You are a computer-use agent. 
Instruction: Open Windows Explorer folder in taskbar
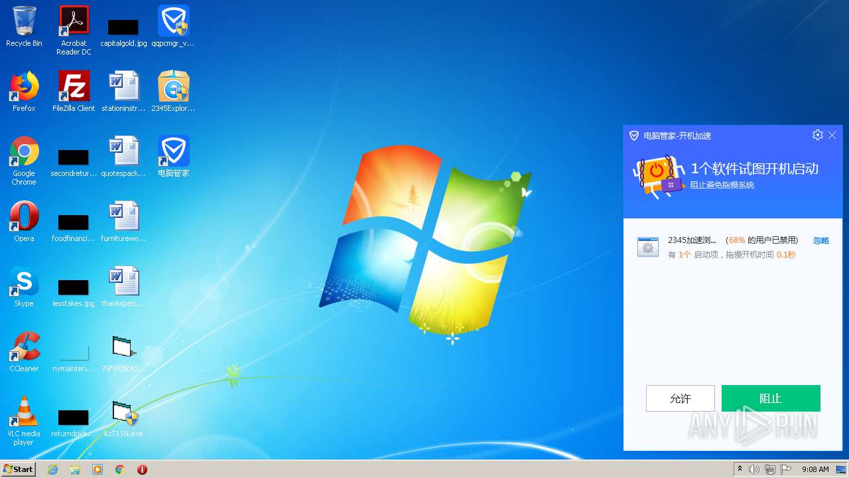[x=75, y=469]
